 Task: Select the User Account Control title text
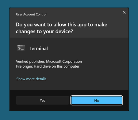click(x=31, y=14)
